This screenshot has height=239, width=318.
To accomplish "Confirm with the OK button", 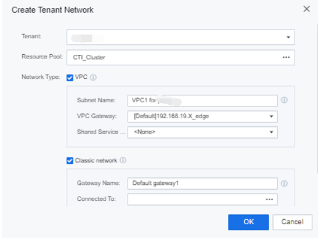I will [248, 222].
